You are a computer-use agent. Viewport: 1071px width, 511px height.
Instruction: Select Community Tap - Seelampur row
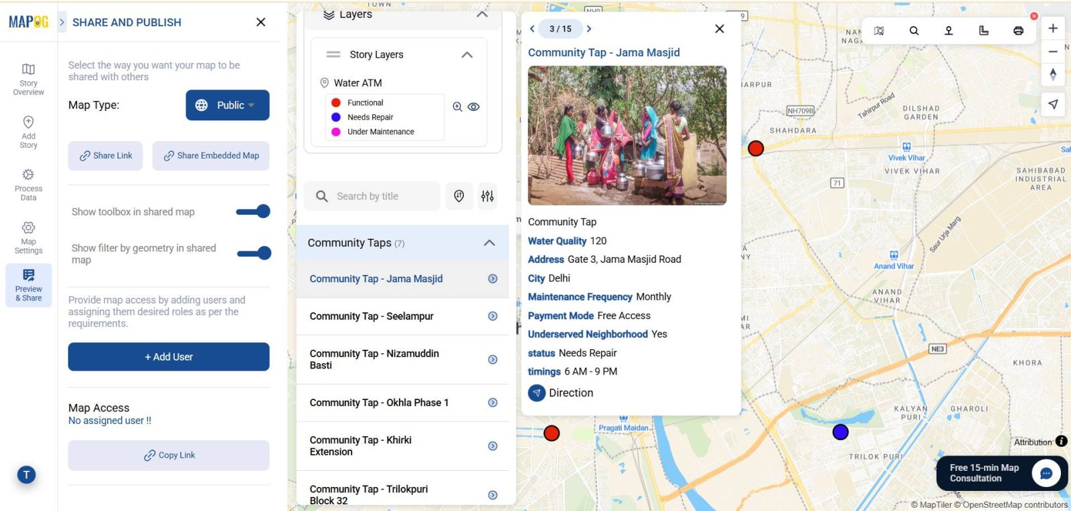(402, 316)
